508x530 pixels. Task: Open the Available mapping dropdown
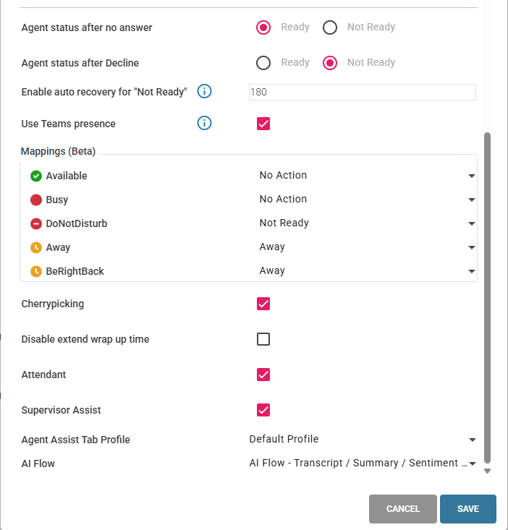tap(367, 176)
